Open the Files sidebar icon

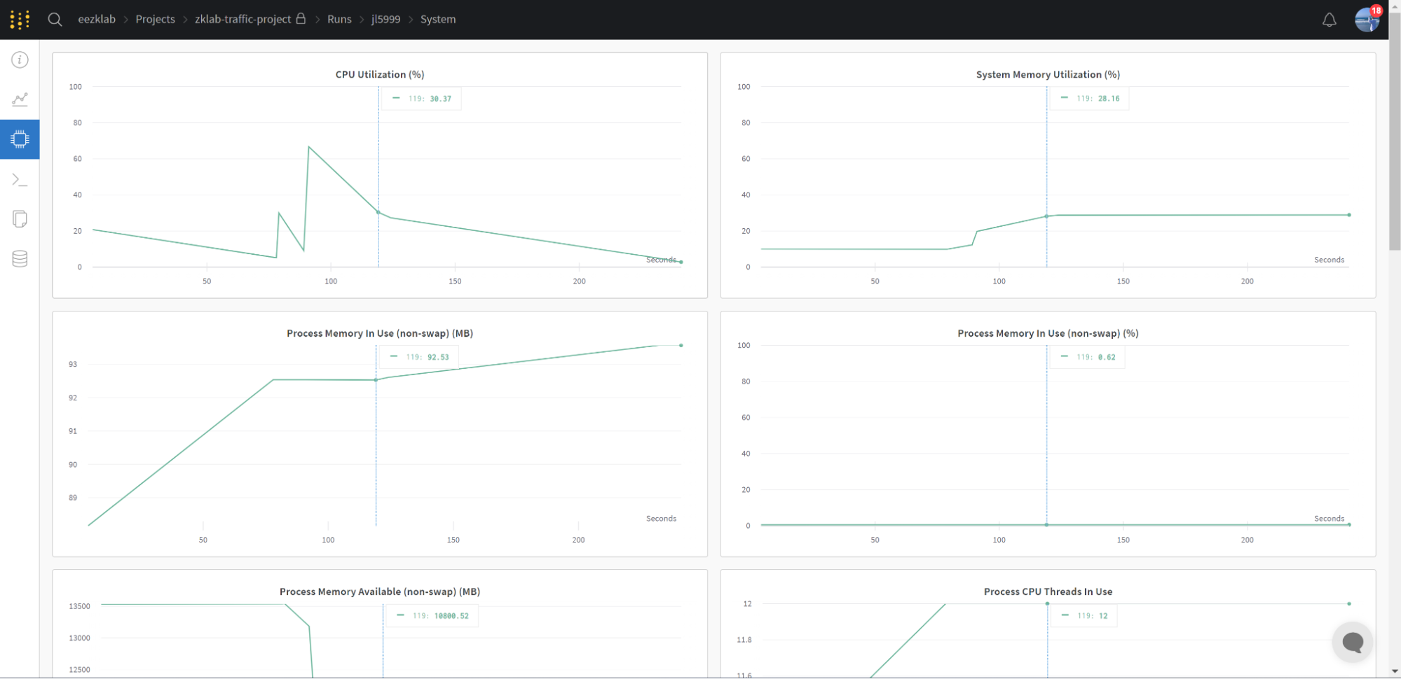tap(20, 219)
